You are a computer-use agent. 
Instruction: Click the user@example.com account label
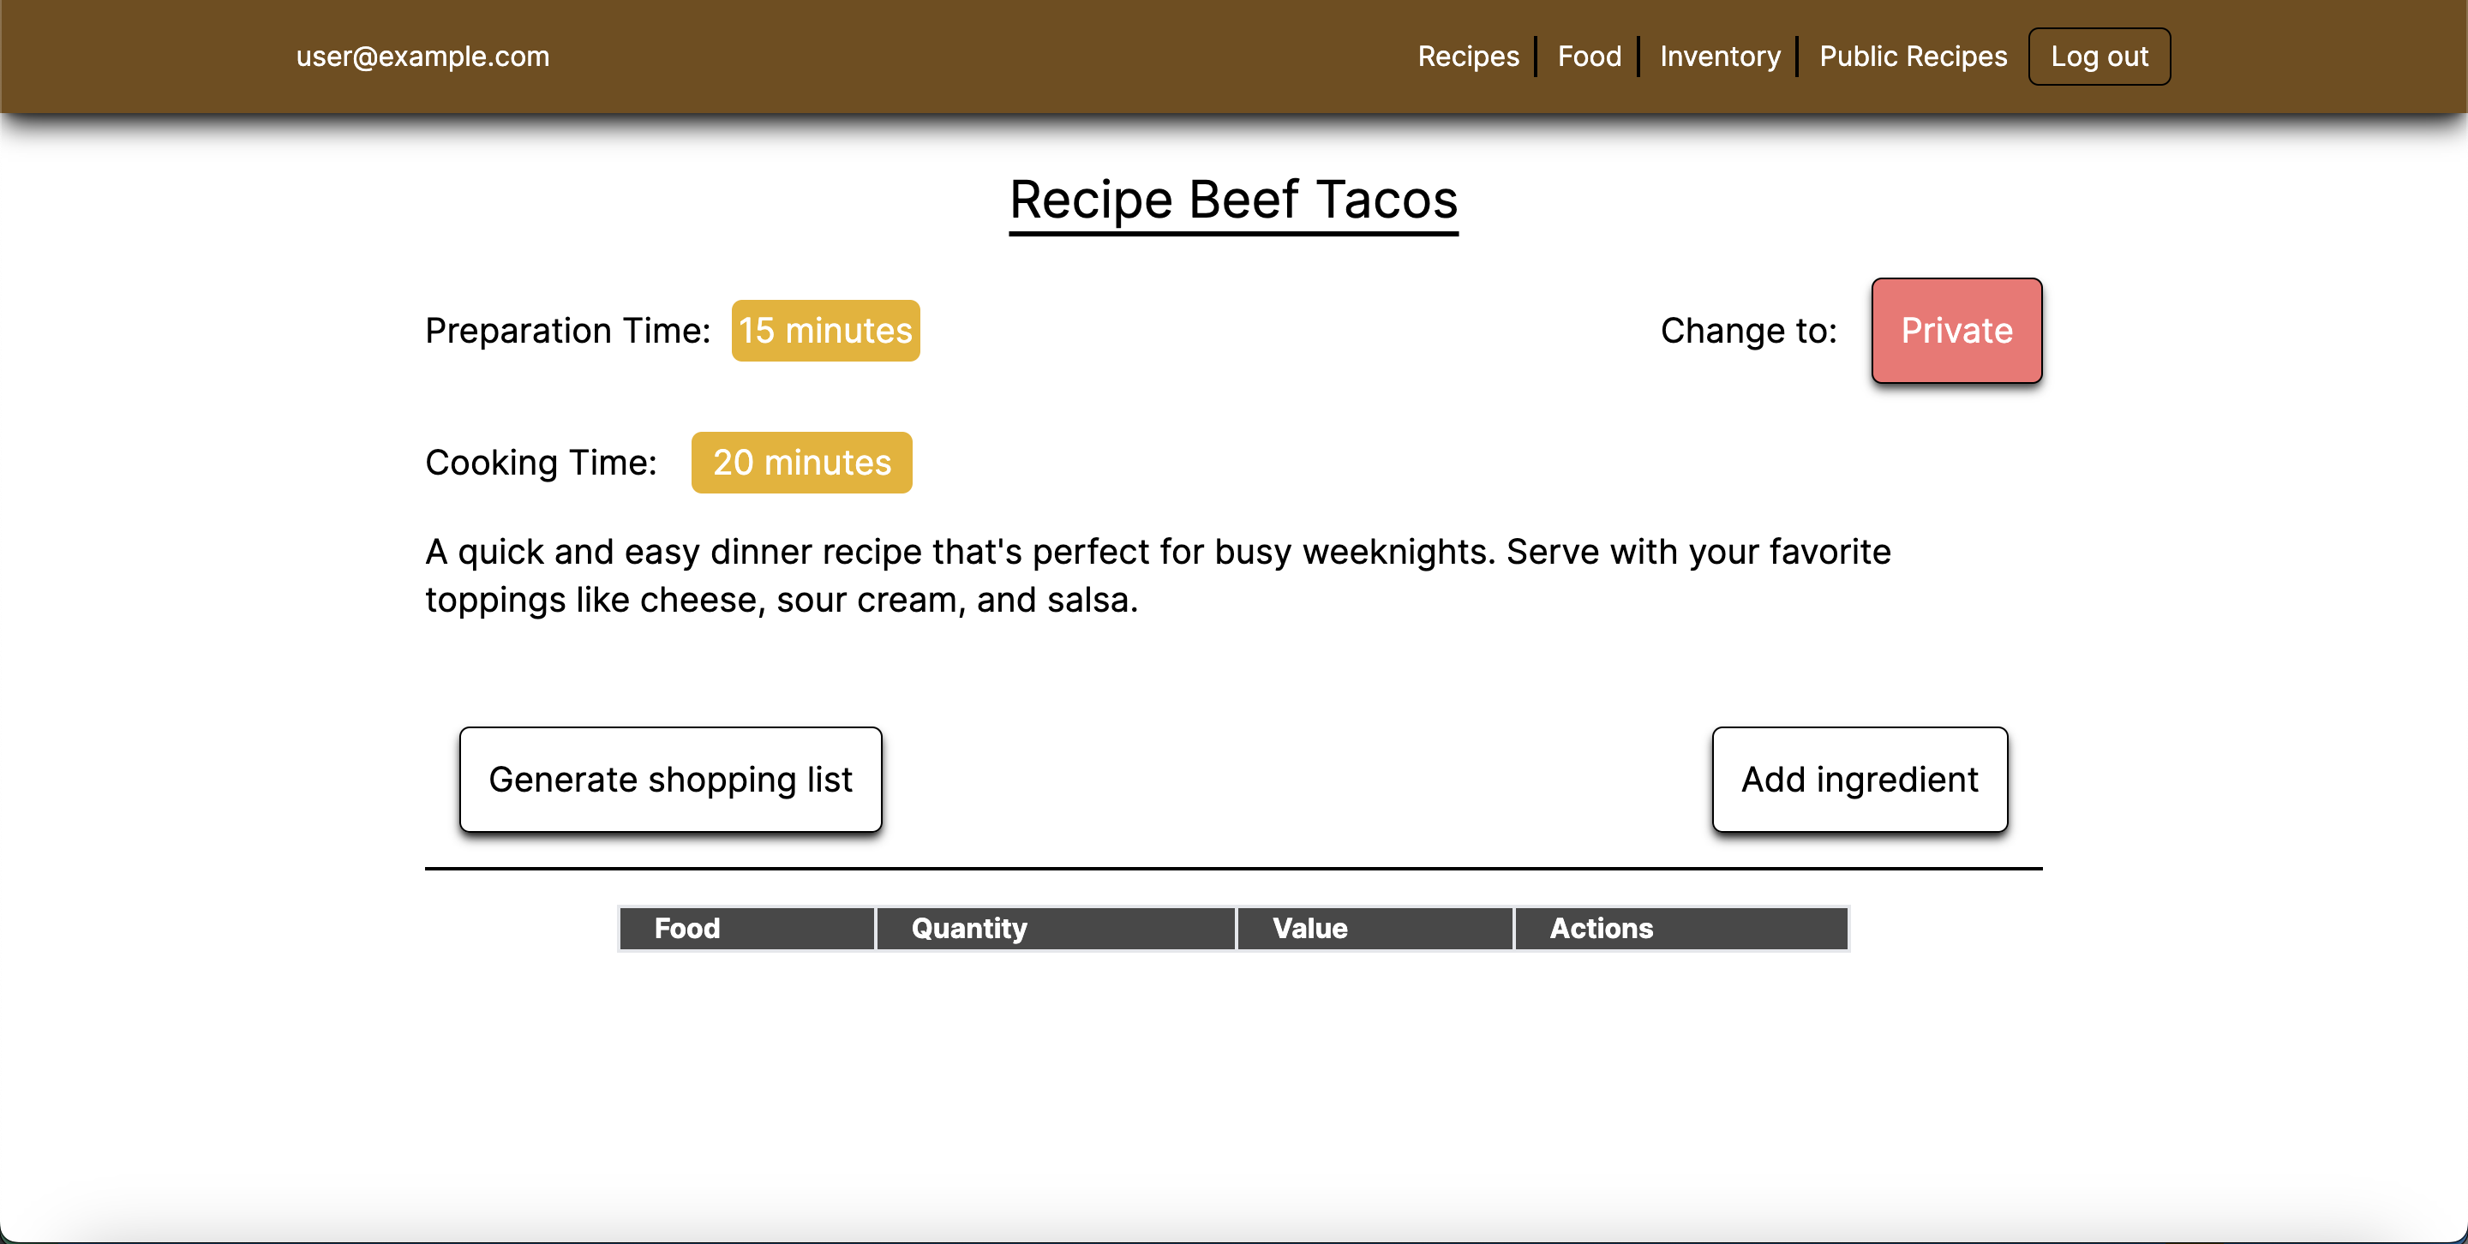(x=420, y=57)
